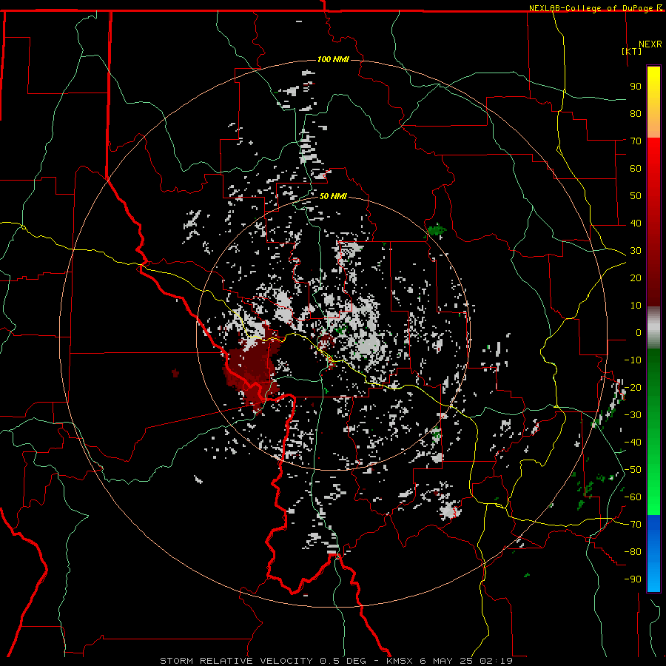Click the 80 value on the velocity scale
Screen dimensions: 666x666
tap(636, 114)
